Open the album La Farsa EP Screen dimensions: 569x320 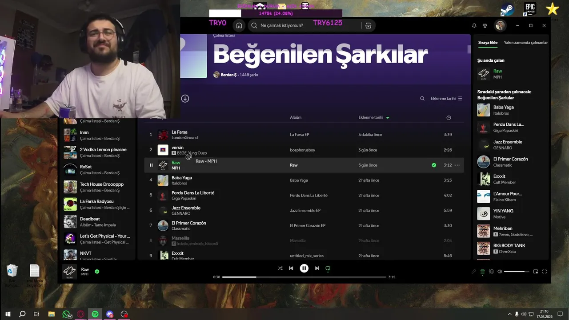click(300, 135)
